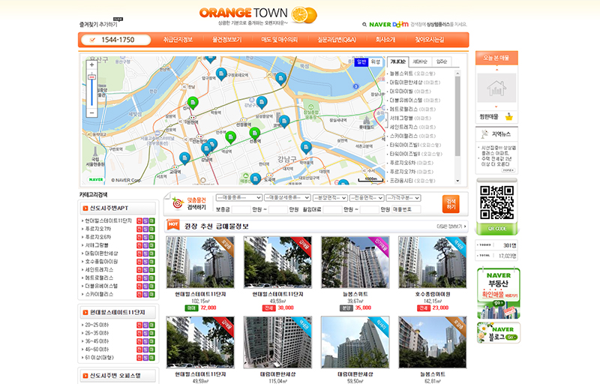Expand 신도시주변APT category header
Image resolution: width=600 pixels, height=384 pixels.
[x=118, y=208]
